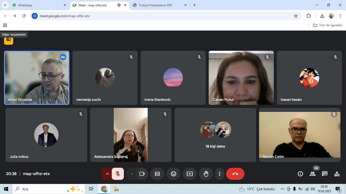Switch to the WhatsApp tab
This screenshot has width=346, height=194.
38,5
